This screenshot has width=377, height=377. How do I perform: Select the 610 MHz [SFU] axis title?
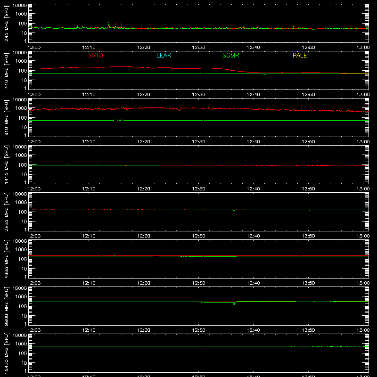7,117
